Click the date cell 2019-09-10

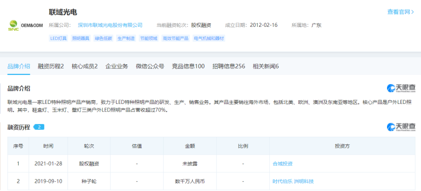(48, 181)
